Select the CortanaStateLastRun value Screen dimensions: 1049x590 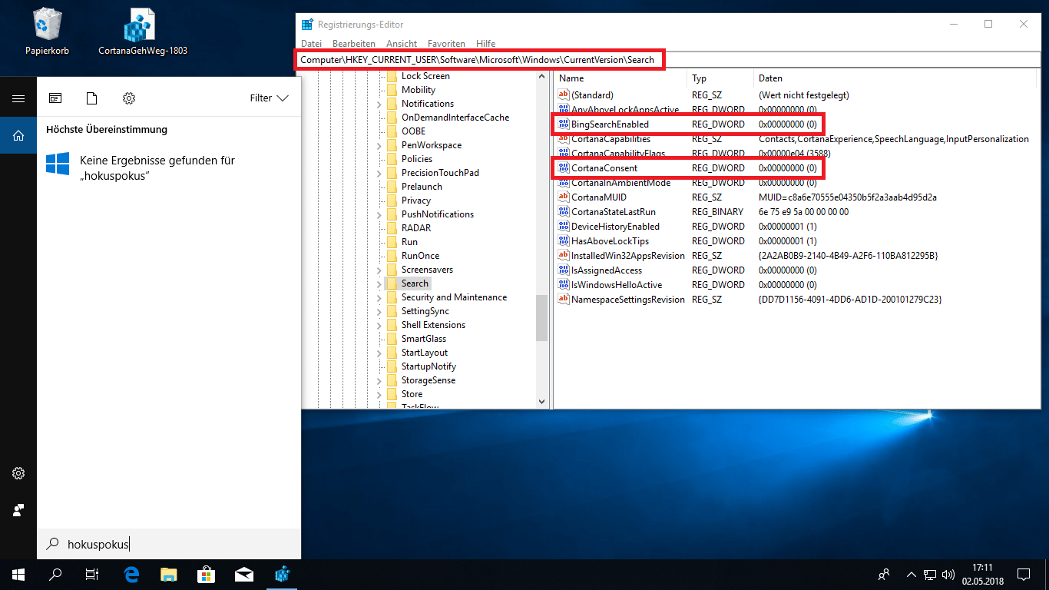tap(614, 212)
